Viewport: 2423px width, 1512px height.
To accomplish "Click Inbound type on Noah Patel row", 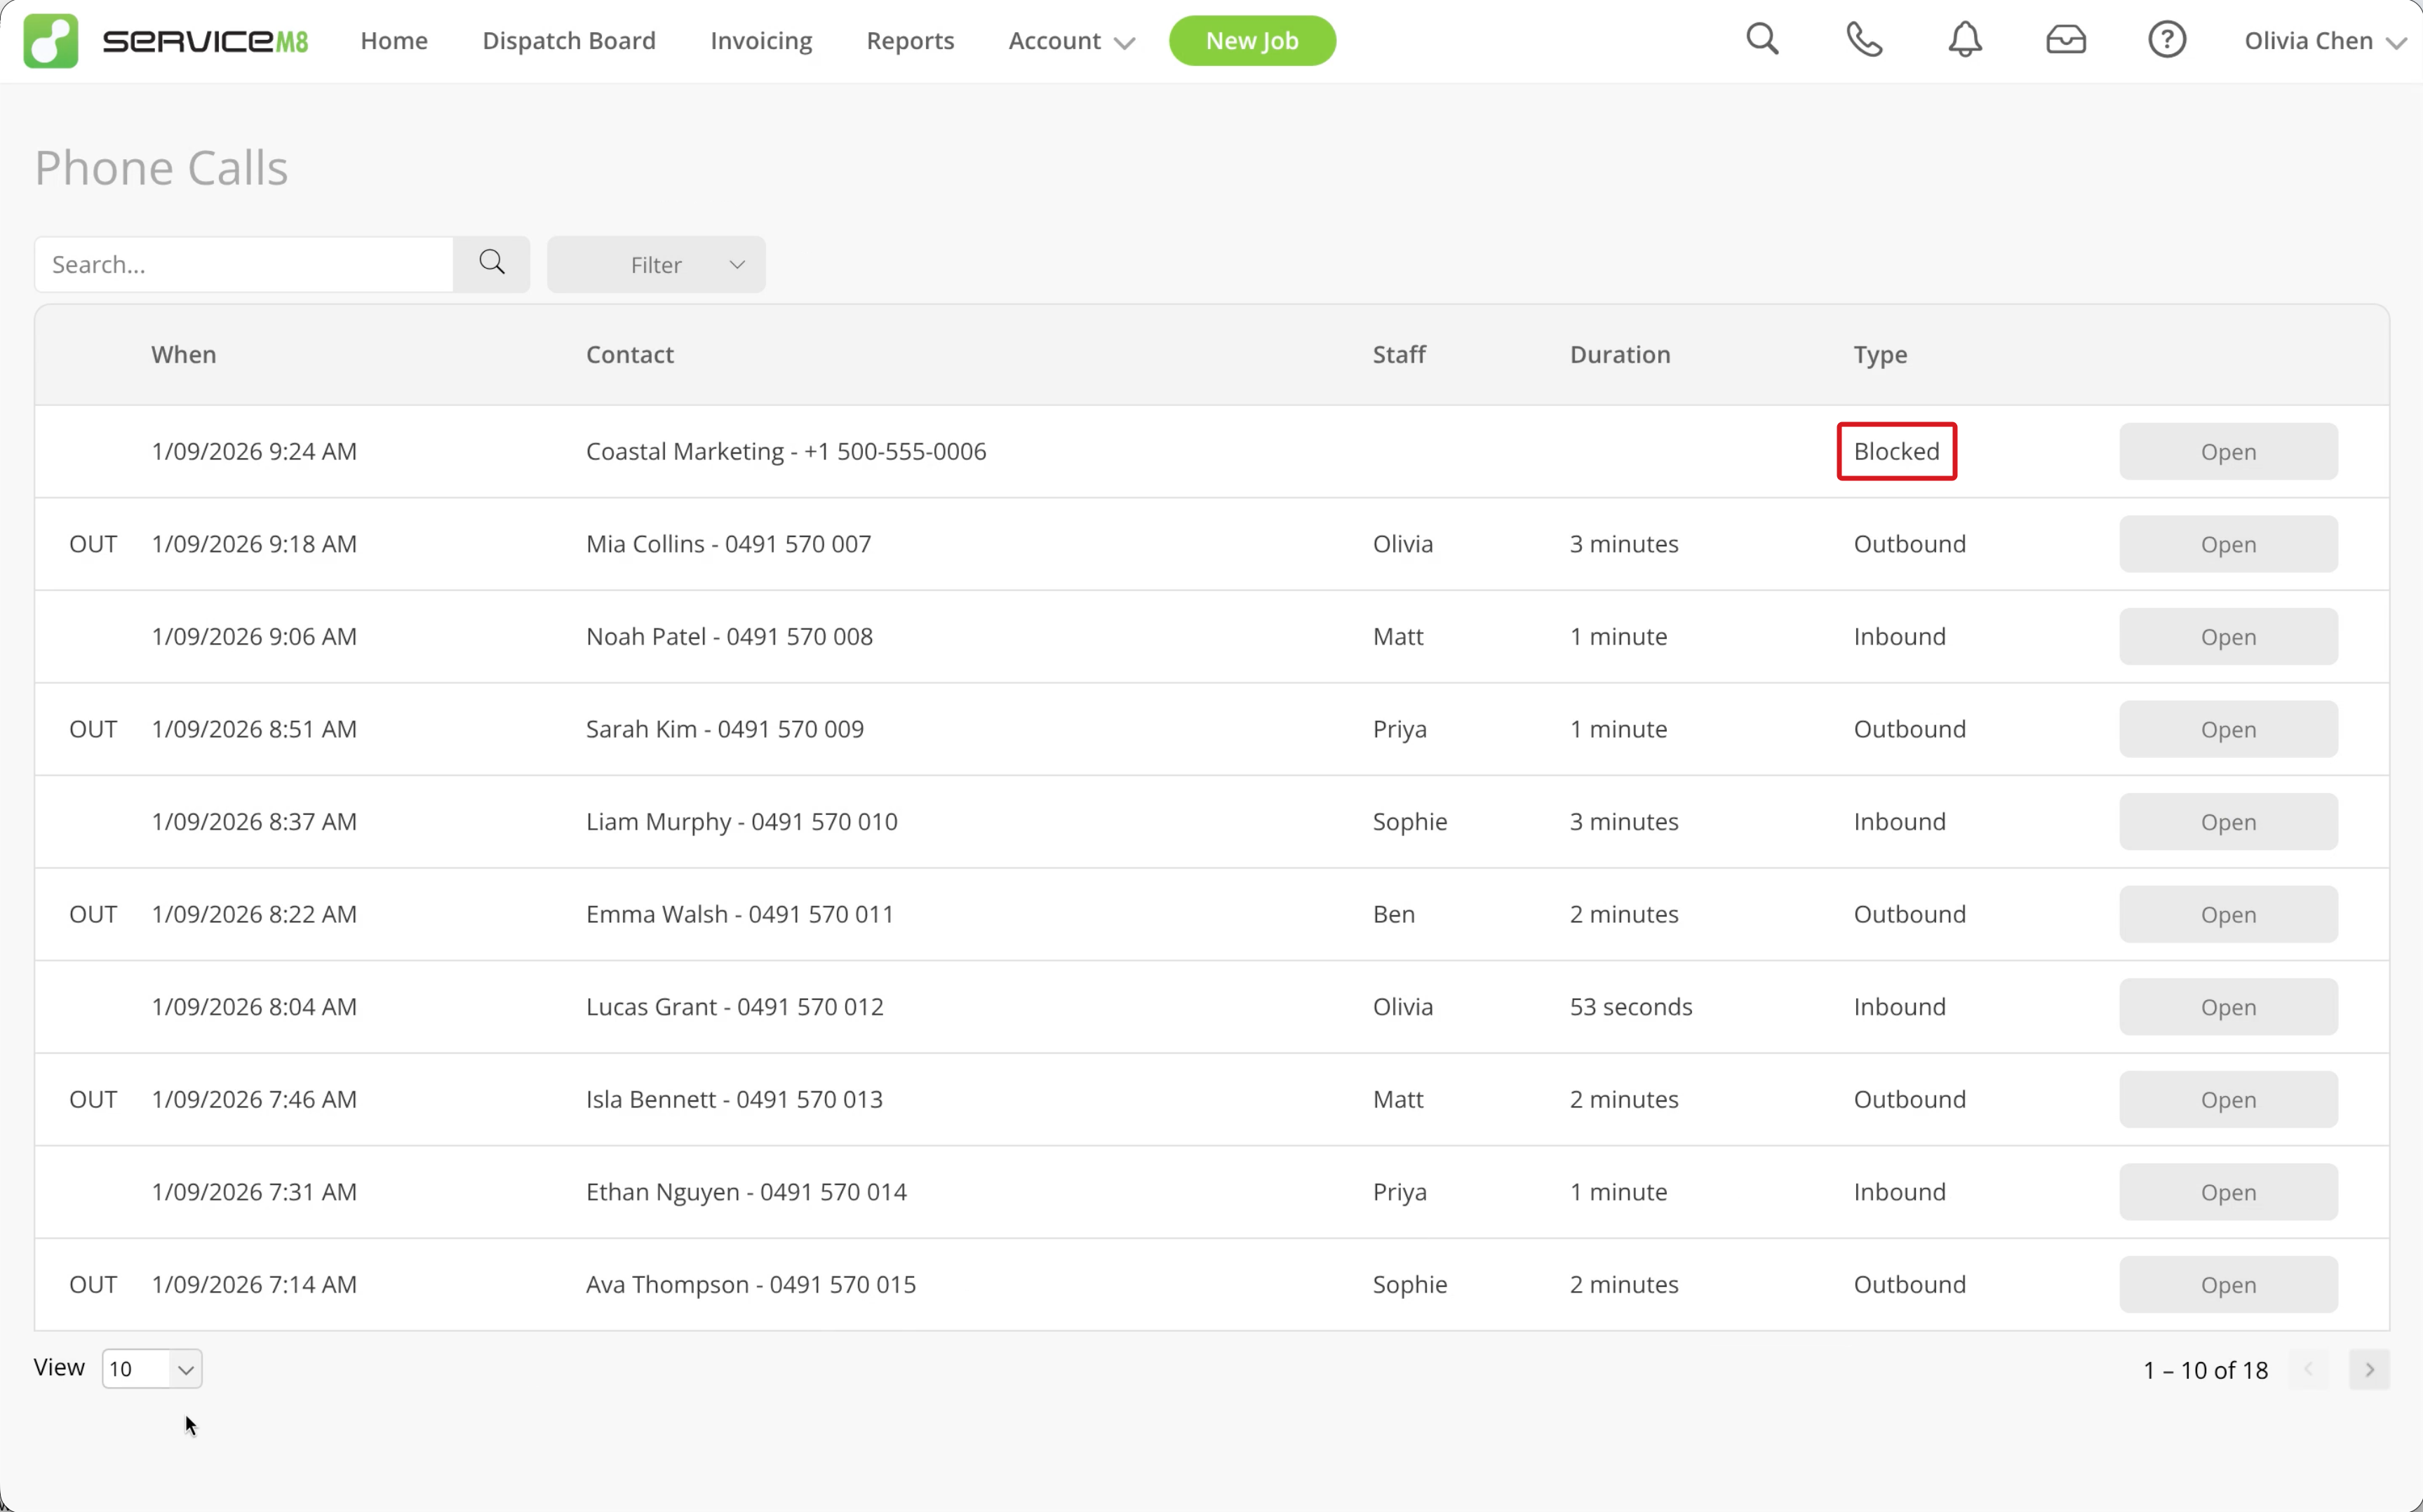I will (1899, 636).
